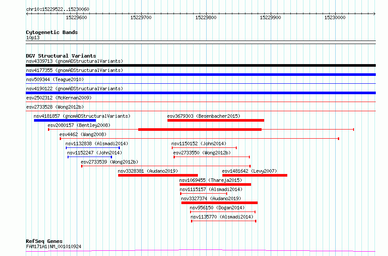This screenshot has width=388, height=256.
Task: Click the nsv1152247 (John2014) blue line
Action: coord(90,157)
